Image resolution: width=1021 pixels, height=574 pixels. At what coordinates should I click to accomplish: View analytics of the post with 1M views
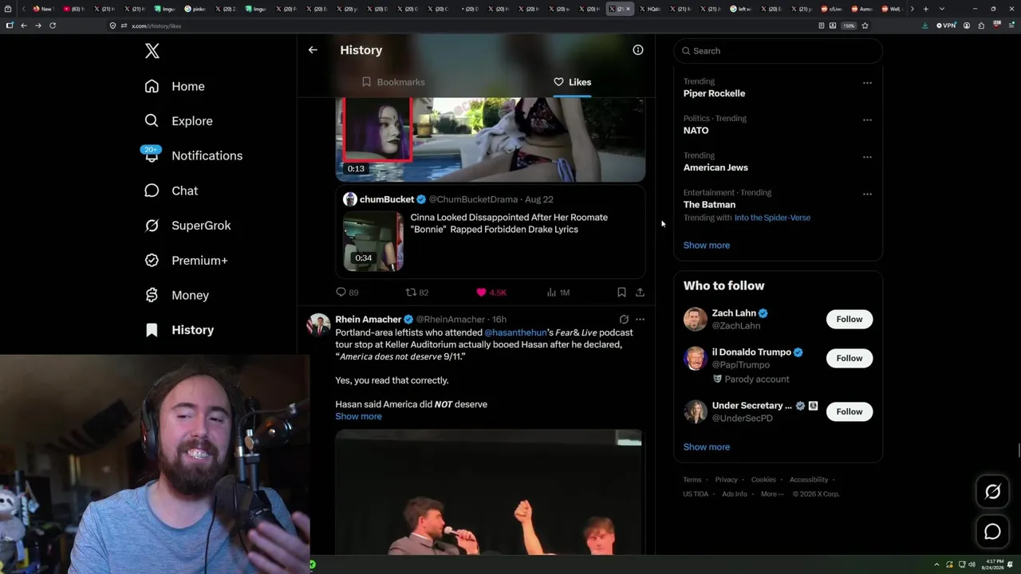click(x=558, y=293)
